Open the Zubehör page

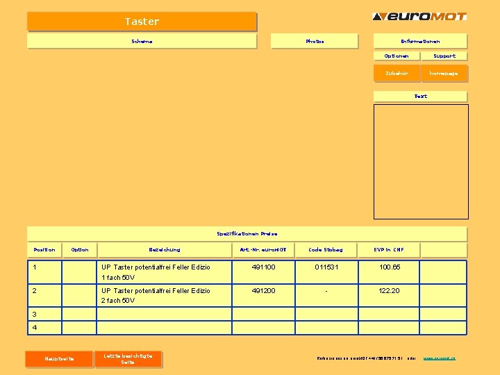397,74
